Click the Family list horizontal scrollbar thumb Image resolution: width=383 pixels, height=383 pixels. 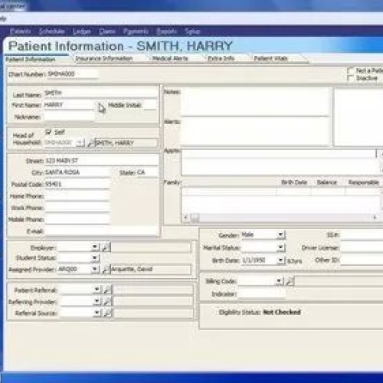point(195,218)
